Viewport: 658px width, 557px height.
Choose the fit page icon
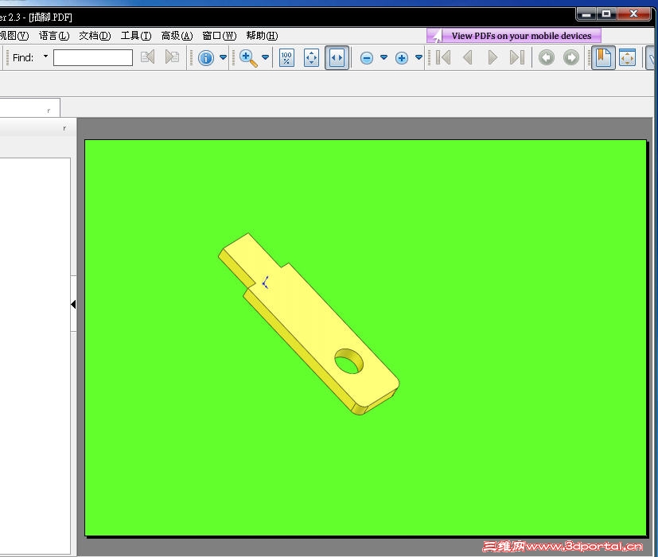311,58
